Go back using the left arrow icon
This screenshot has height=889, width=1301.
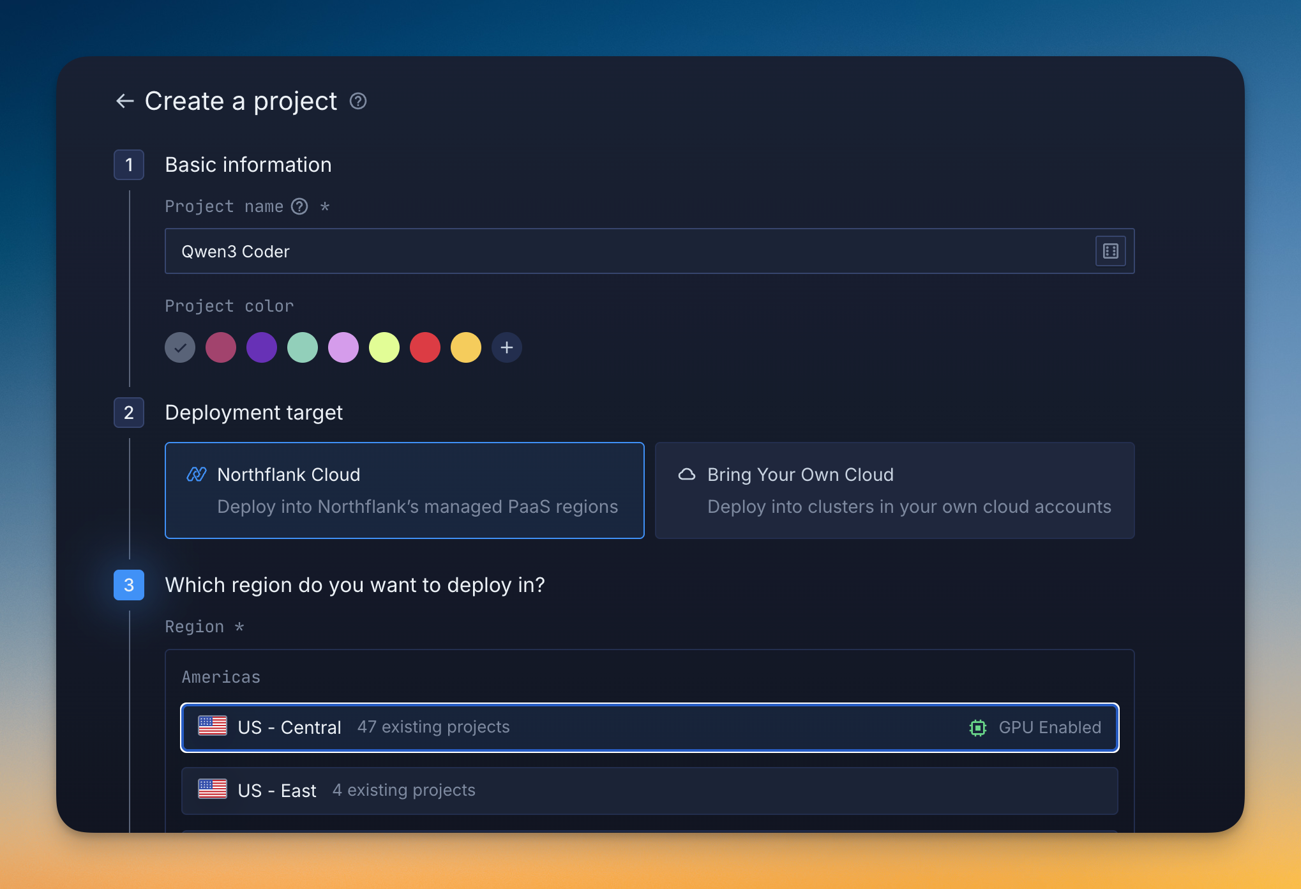point(124,101)
